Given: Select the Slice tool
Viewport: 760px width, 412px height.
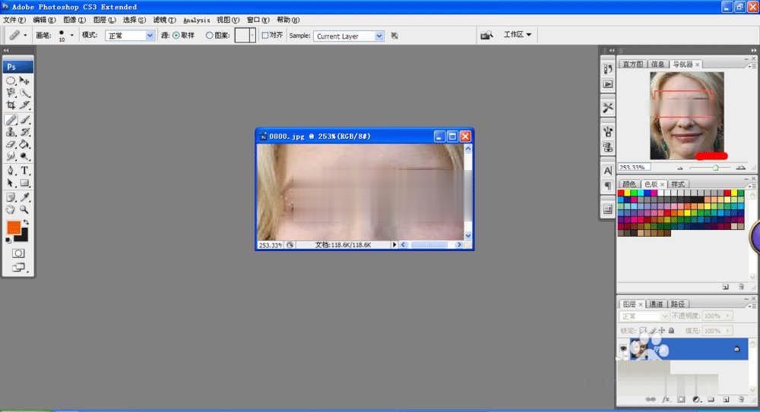Looking at the screenshot, I should click(24, 105).
